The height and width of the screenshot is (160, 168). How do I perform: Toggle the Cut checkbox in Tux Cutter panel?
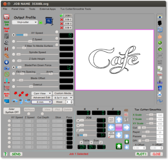point(139,128)
